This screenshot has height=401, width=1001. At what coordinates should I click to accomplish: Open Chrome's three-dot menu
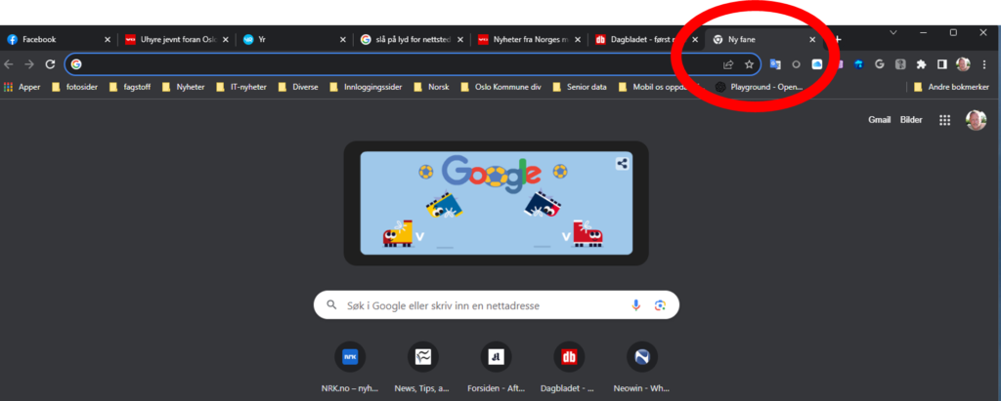983,64
